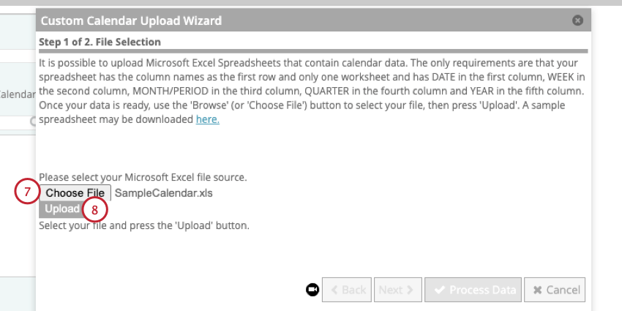Screen dimensions: 622x311
Task: Go to previous step with Back
Action: (x=347, y=290)
